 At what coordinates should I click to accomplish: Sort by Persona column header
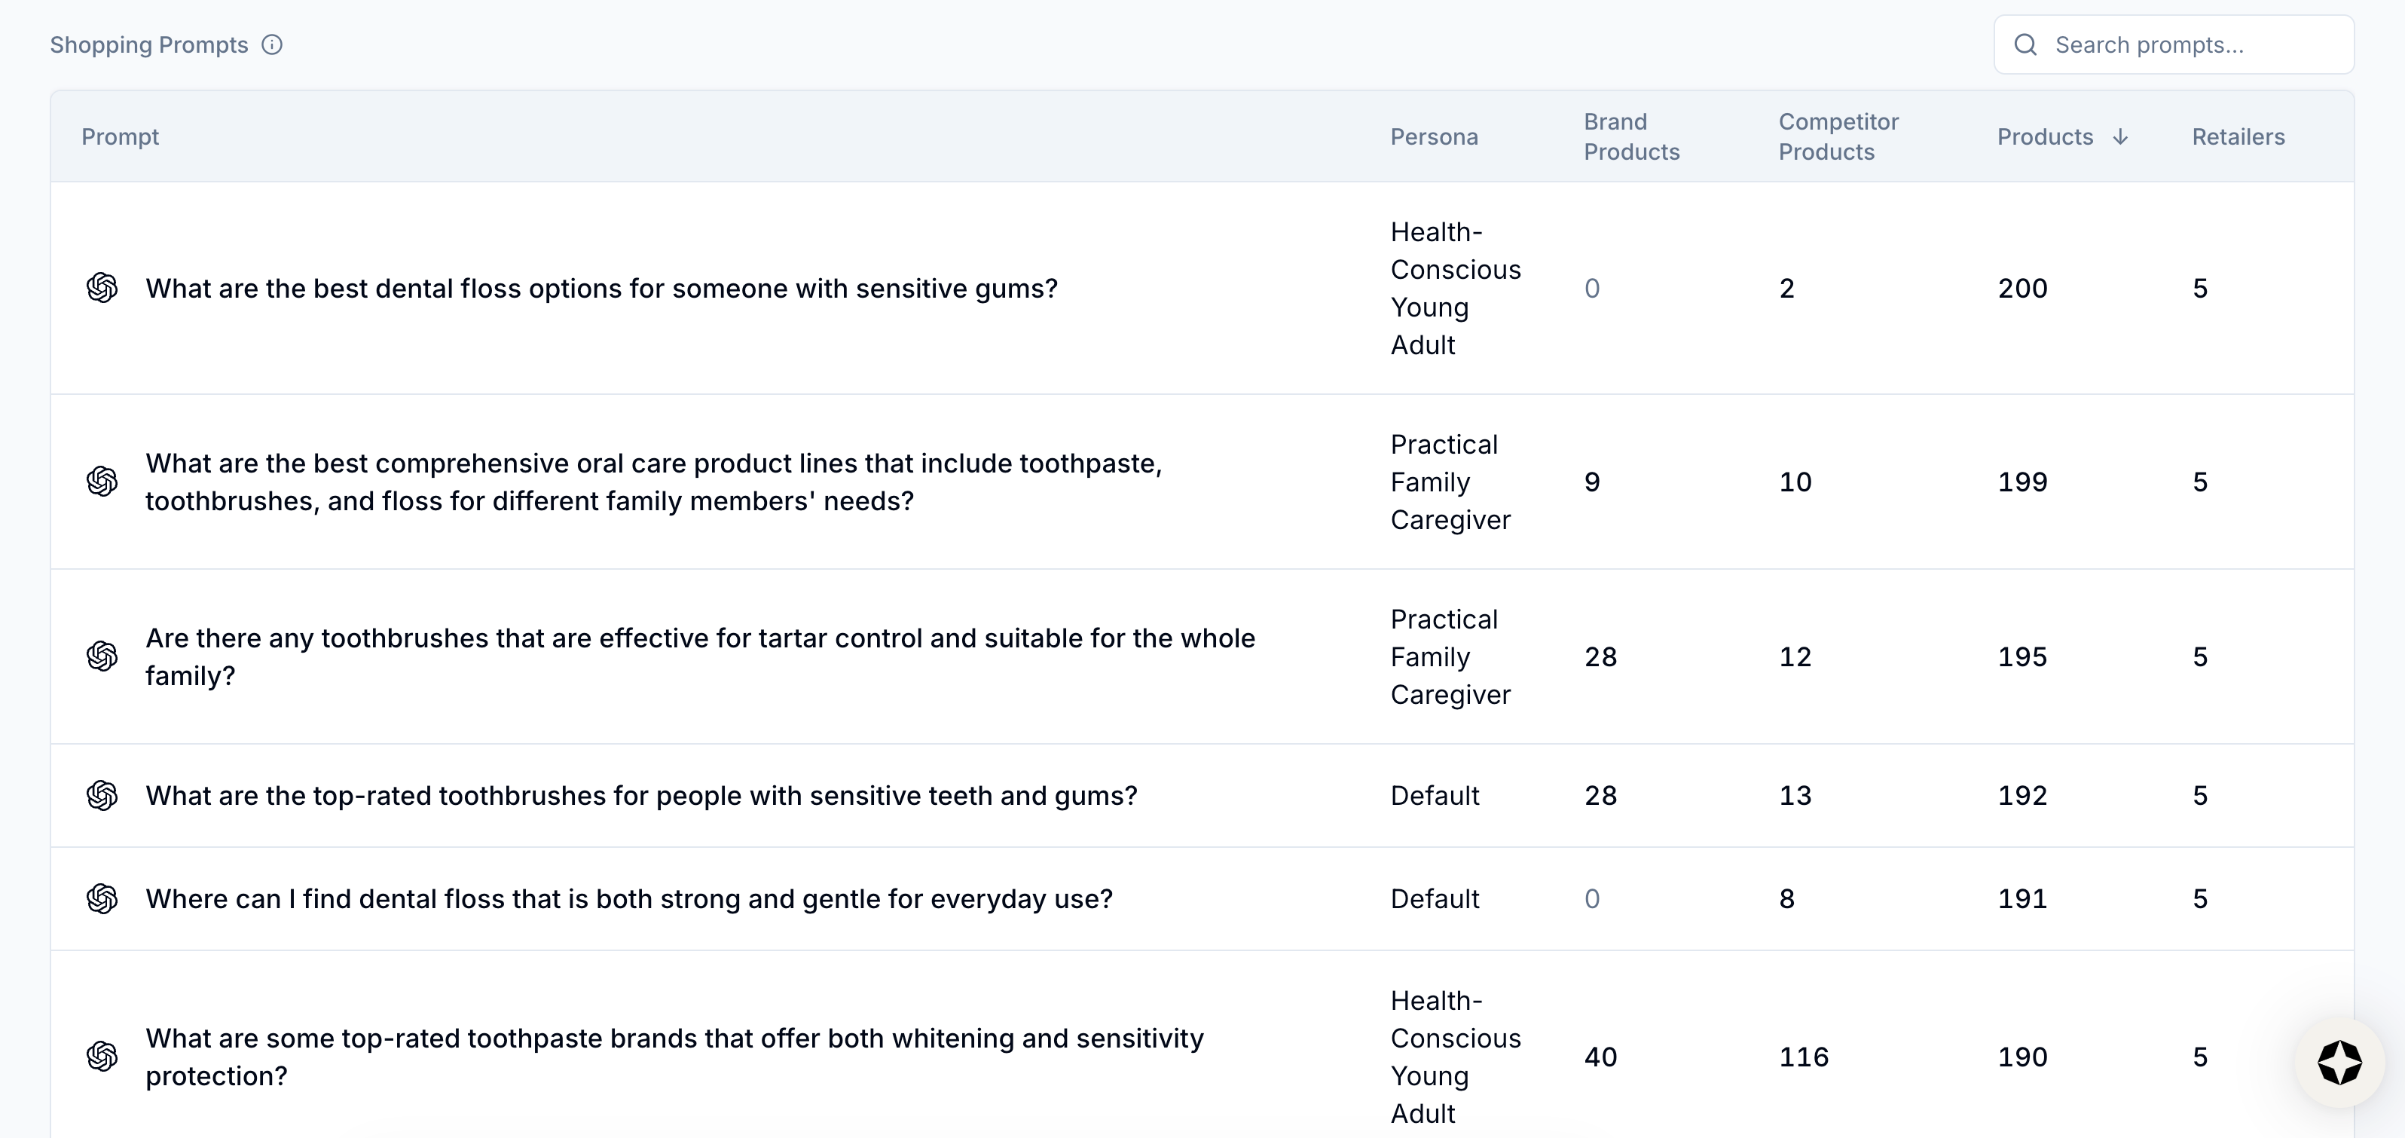pos(1434,137)
